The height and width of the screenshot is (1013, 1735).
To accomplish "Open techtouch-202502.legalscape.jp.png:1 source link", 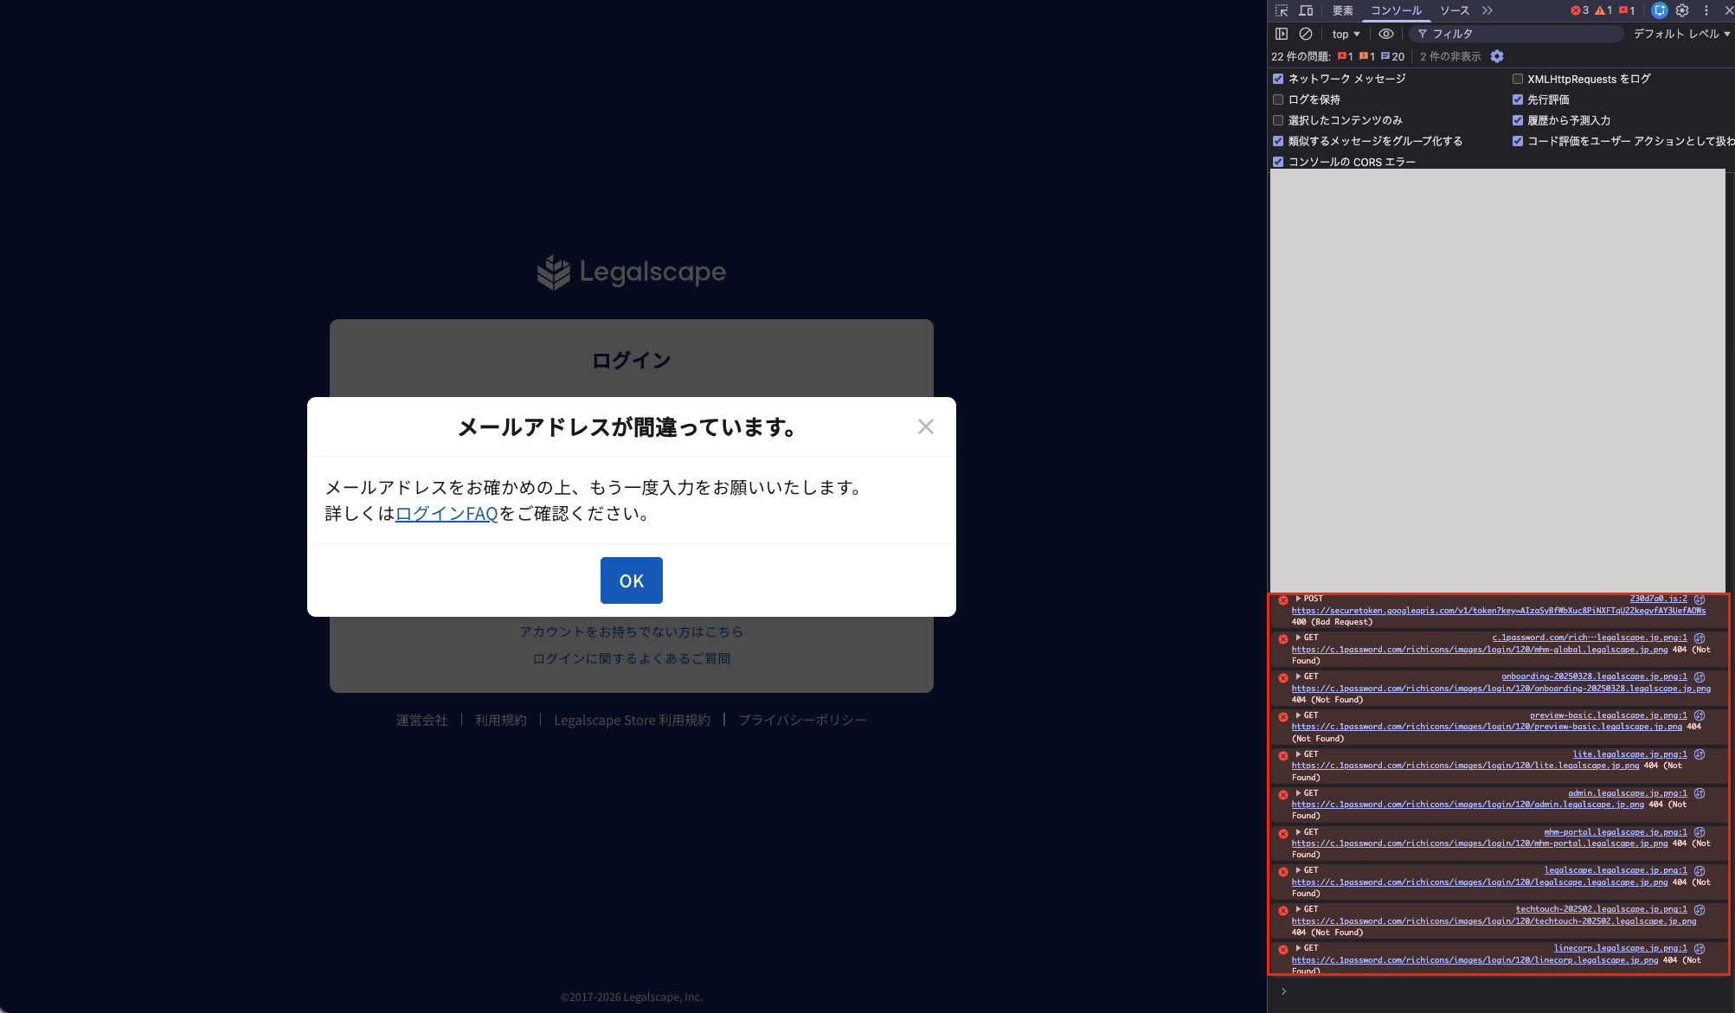I will (x=1601, y=909).
